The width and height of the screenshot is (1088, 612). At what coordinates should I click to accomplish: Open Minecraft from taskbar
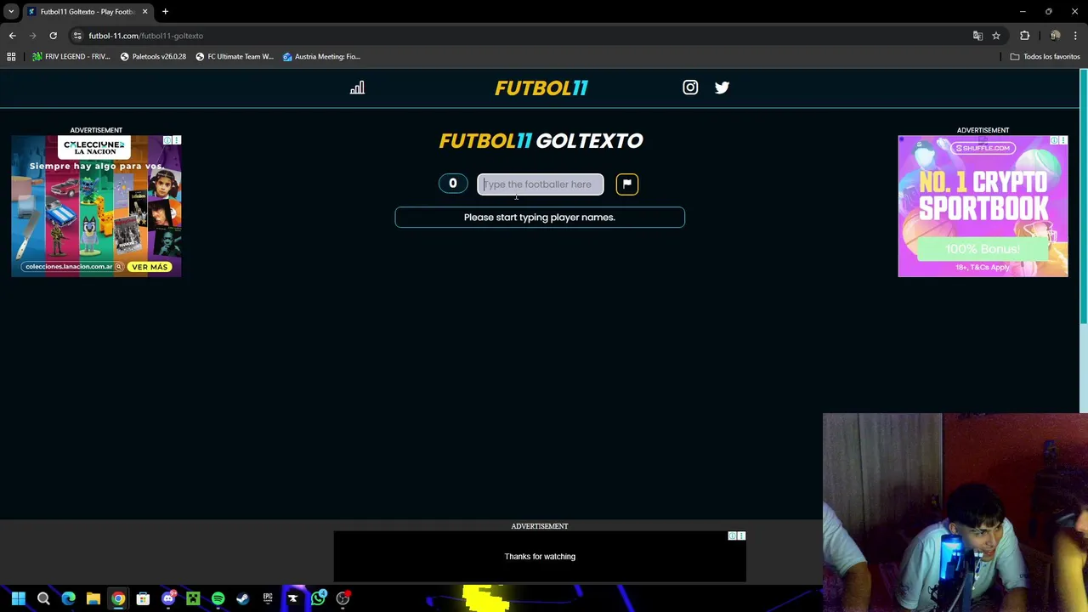(193, 598)
